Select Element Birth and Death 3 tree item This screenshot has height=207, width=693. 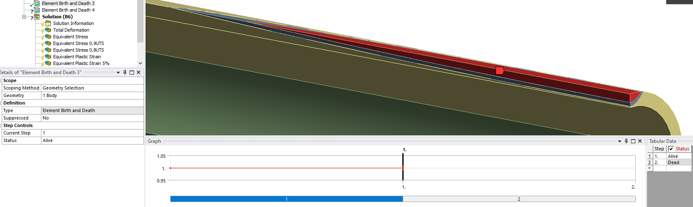[x=68, y=3]
